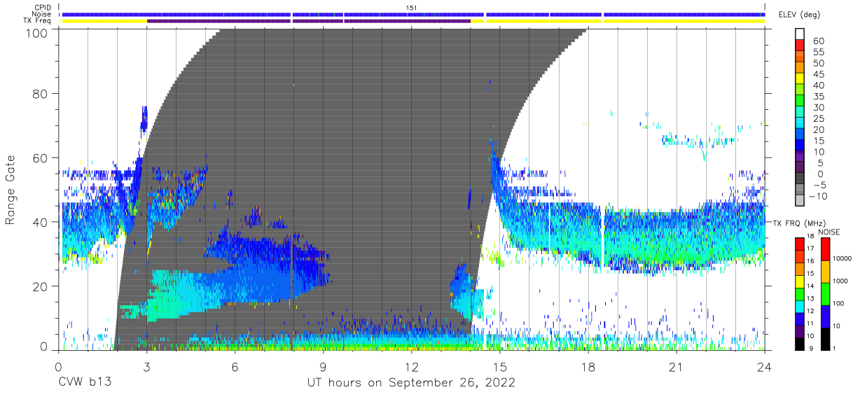Pick the yellow swatch between 40 and 45 ELEV

(801, 80)
